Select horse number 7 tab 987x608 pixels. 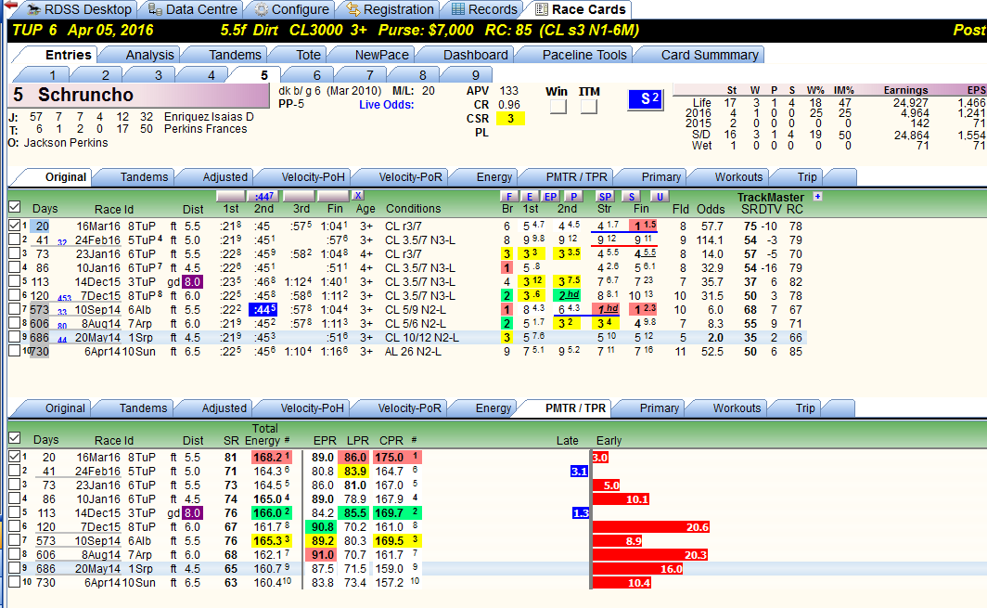(369, 75)
